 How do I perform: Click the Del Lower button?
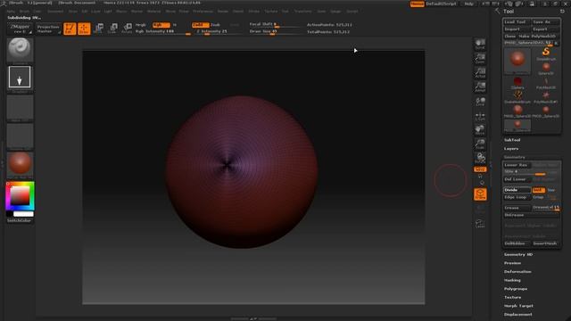[517, 179]
